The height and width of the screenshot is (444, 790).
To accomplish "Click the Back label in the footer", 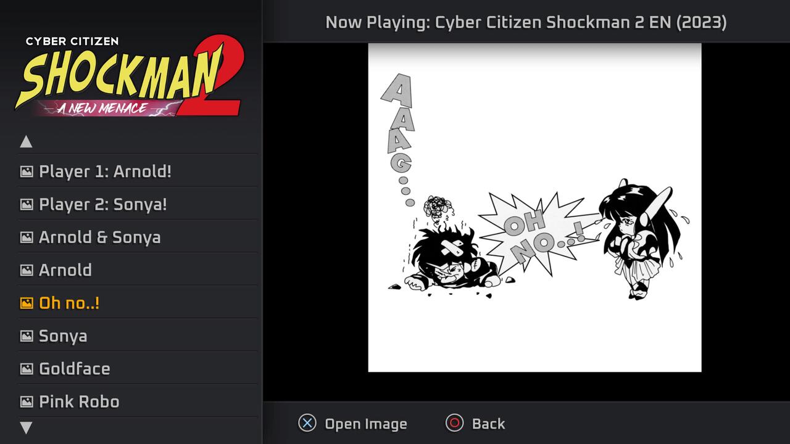I will coord(488,424).
